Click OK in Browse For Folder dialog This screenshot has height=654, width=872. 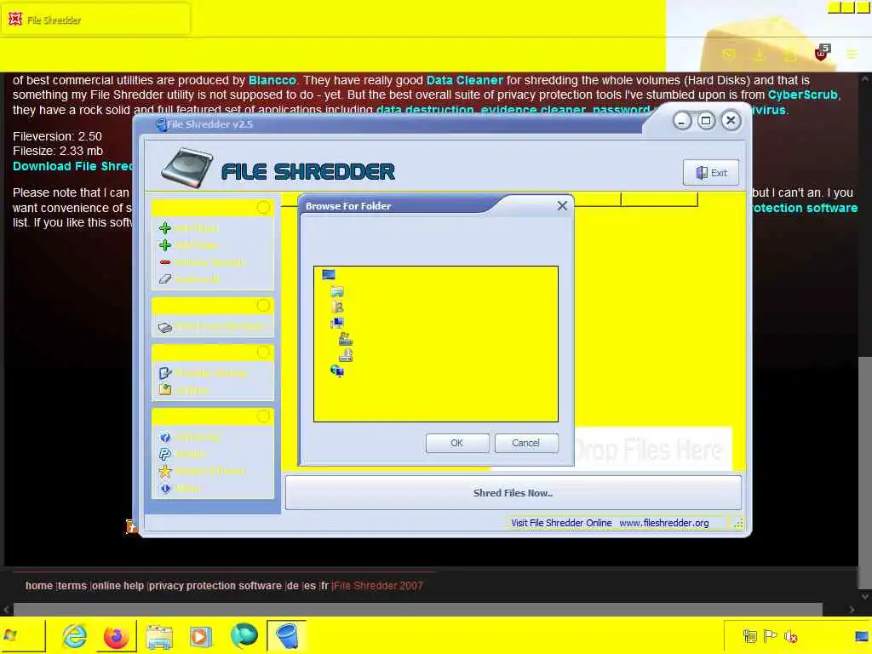457,443
